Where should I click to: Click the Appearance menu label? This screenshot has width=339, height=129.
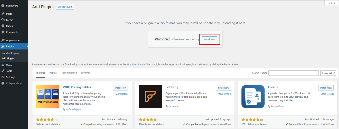(13, 40)
